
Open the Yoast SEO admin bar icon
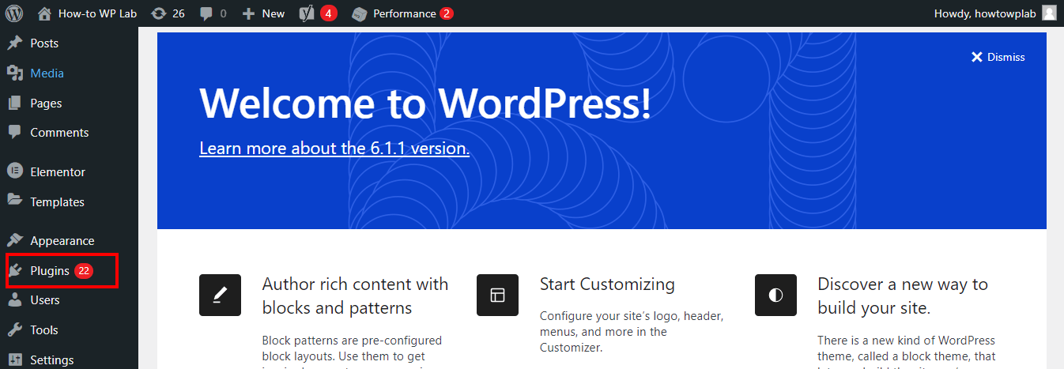[308, 13]
